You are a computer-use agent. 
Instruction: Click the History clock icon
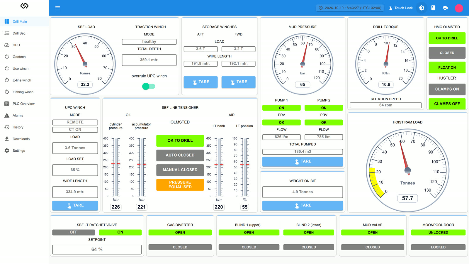(x=7, y=127)
